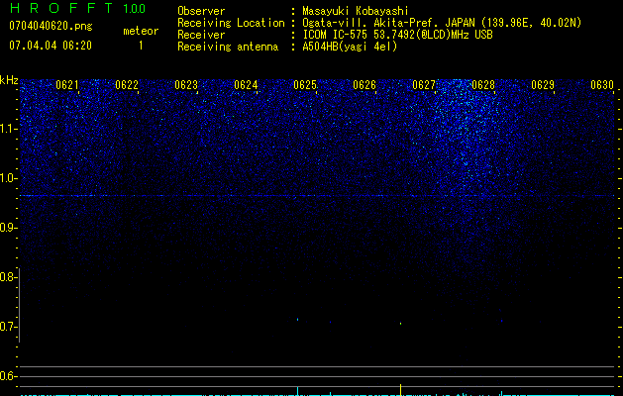Screen dimensions: 623x396
Task: Click the yellow spike in the bottom level trace
Action: coord(400,390)
